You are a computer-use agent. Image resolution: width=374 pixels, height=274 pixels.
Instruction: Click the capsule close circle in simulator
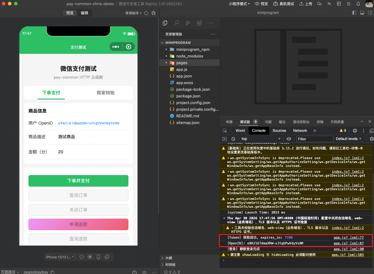(129, 47)
